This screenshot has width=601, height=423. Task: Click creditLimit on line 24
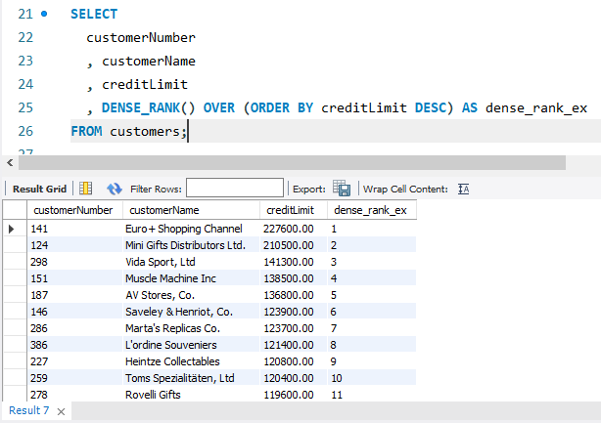[x=145, y=85]
